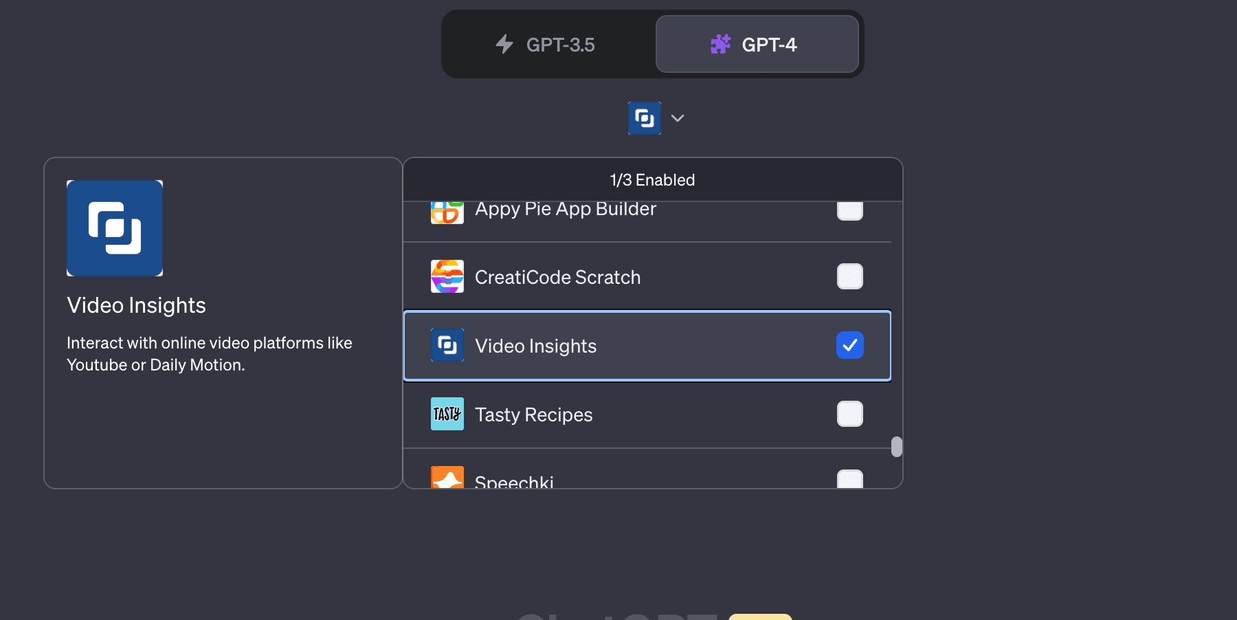Click the purple puzzle plugin icon
Screen dimensions: 1237x620
click(720, 45)
